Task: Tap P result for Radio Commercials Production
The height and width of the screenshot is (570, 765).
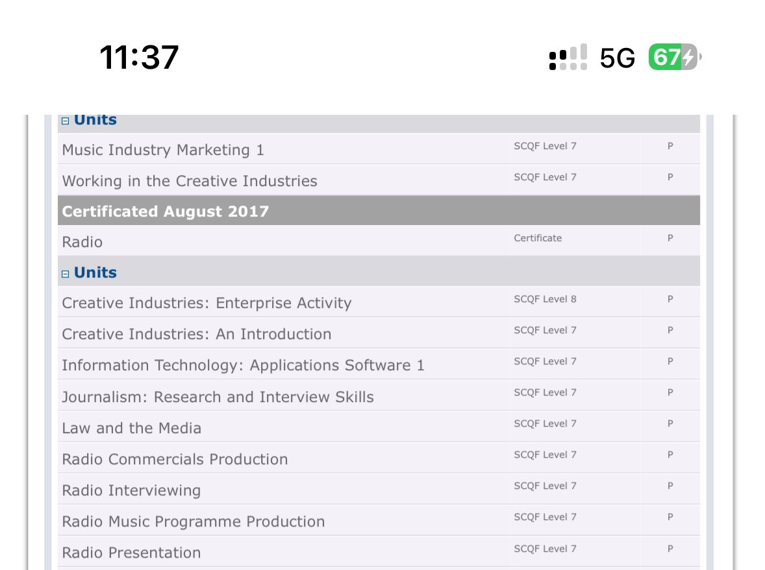Action: point(670,455)
